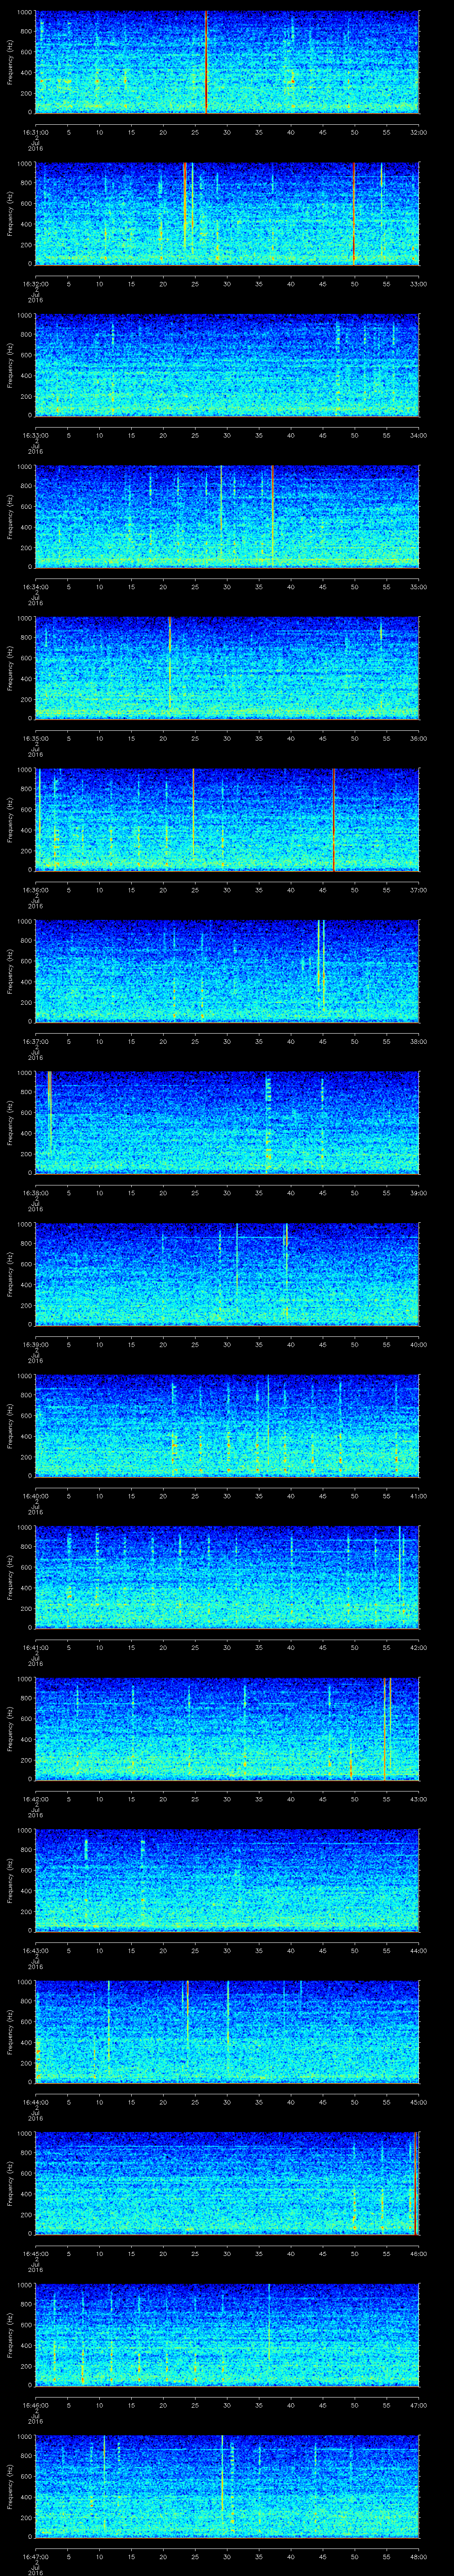Click the spectrogram plot starting at 16:33:00
Screen dimensions: 454x2576
227,365
